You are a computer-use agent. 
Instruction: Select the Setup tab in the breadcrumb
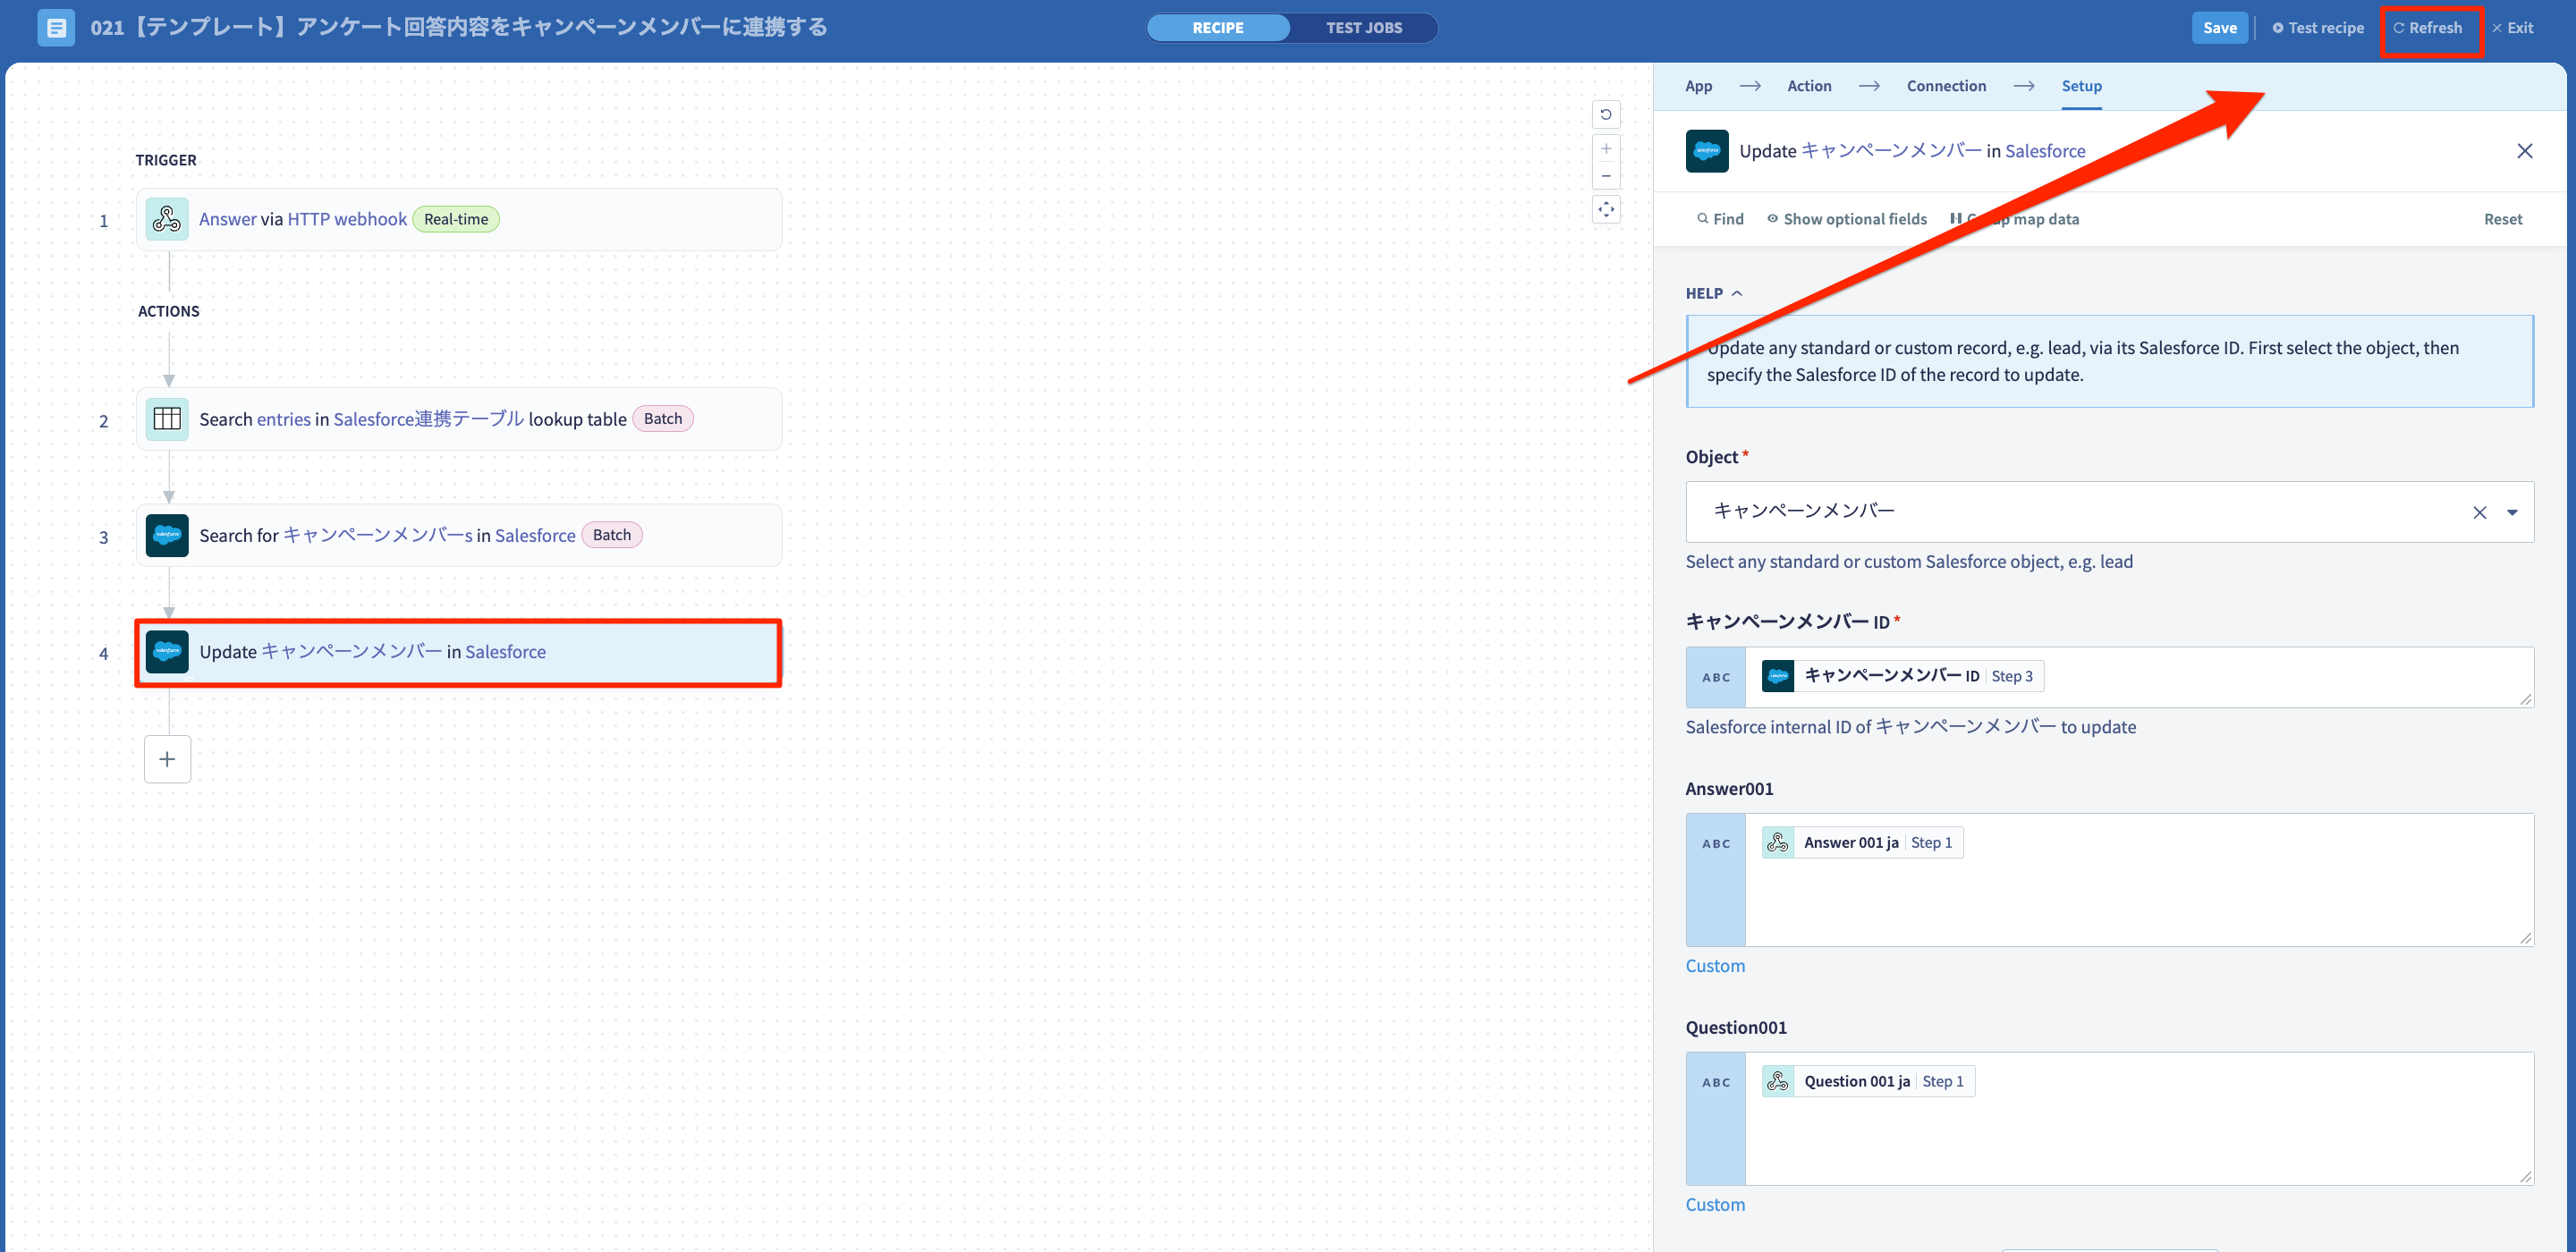click(x=2081, y=86)
